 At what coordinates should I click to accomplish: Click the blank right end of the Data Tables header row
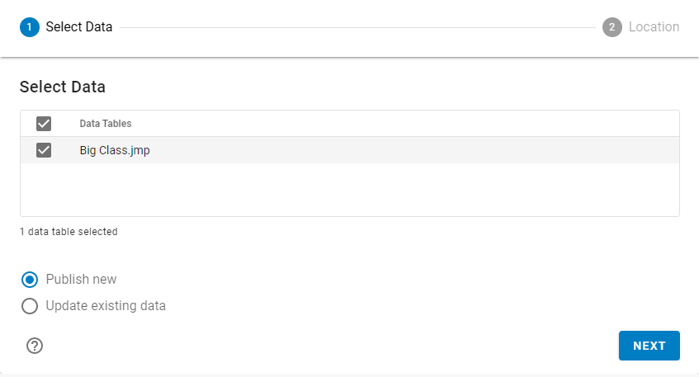[578, 124]
